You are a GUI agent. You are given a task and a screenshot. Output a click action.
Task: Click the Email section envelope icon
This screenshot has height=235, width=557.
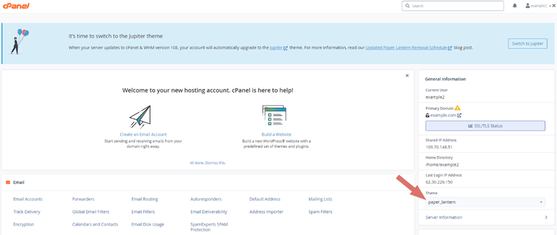click(x=8, y=182)
